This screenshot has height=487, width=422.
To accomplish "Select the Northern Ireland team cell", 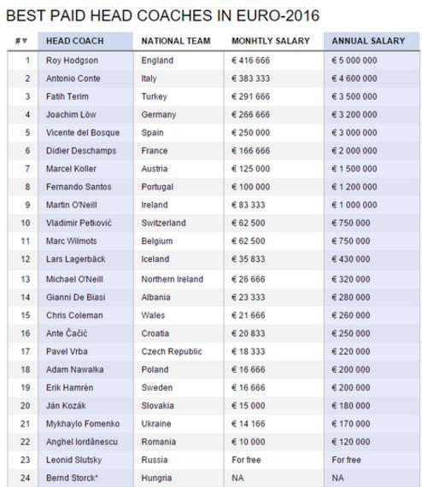I will [x=173, y=279].
